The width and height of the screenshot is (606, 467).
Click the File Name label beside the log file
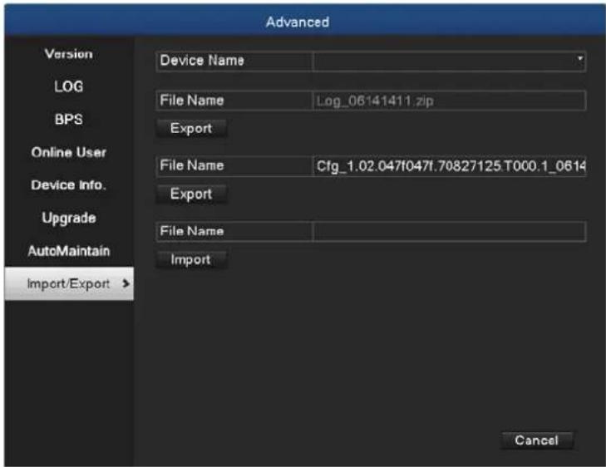[x=192, y=101]
